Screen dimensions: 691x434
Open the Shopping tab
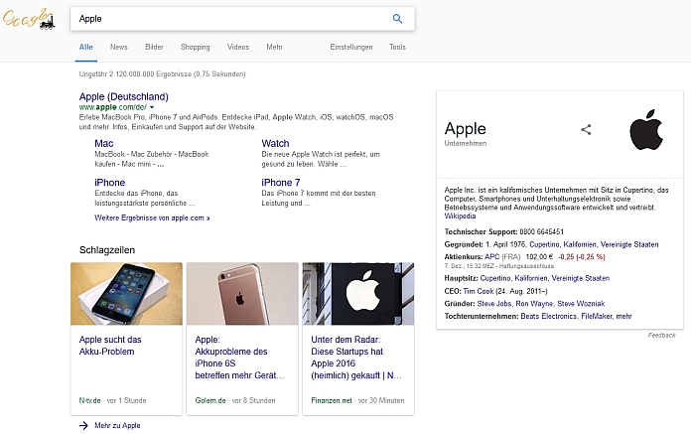(x=196, y=47)
